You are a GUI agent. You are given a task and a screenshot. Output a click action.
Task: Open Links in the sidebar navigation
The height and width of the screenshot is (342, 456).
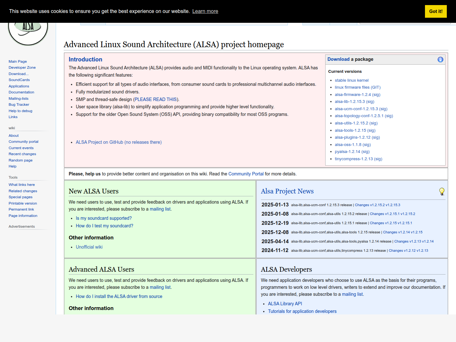[13, 117]
